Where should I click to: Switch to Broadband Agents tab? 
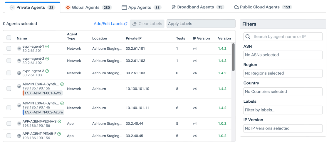click(198, 7)
